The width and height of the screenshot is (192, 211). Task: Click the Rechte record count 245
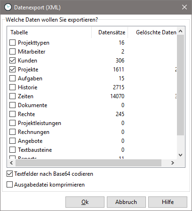click(120, 114)
